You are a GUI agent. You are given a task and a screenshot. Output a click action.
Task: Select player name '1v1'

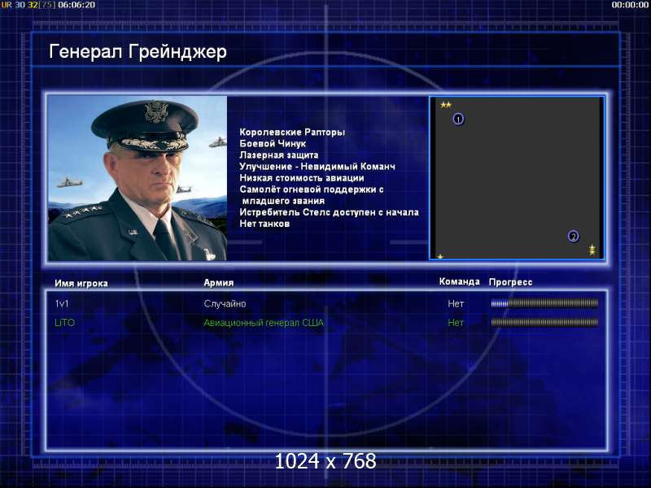click(62, 303)
